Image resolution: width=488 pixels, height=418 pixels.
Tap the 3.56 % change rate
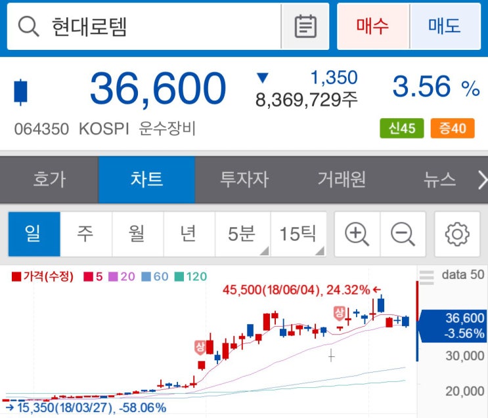436,87
